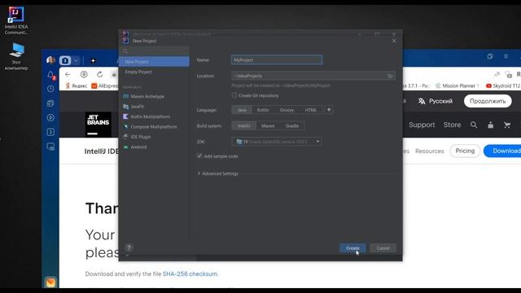Open the AliExpress bookmark
The width and height of the screenshot is (521, 293).
point(105,85)
